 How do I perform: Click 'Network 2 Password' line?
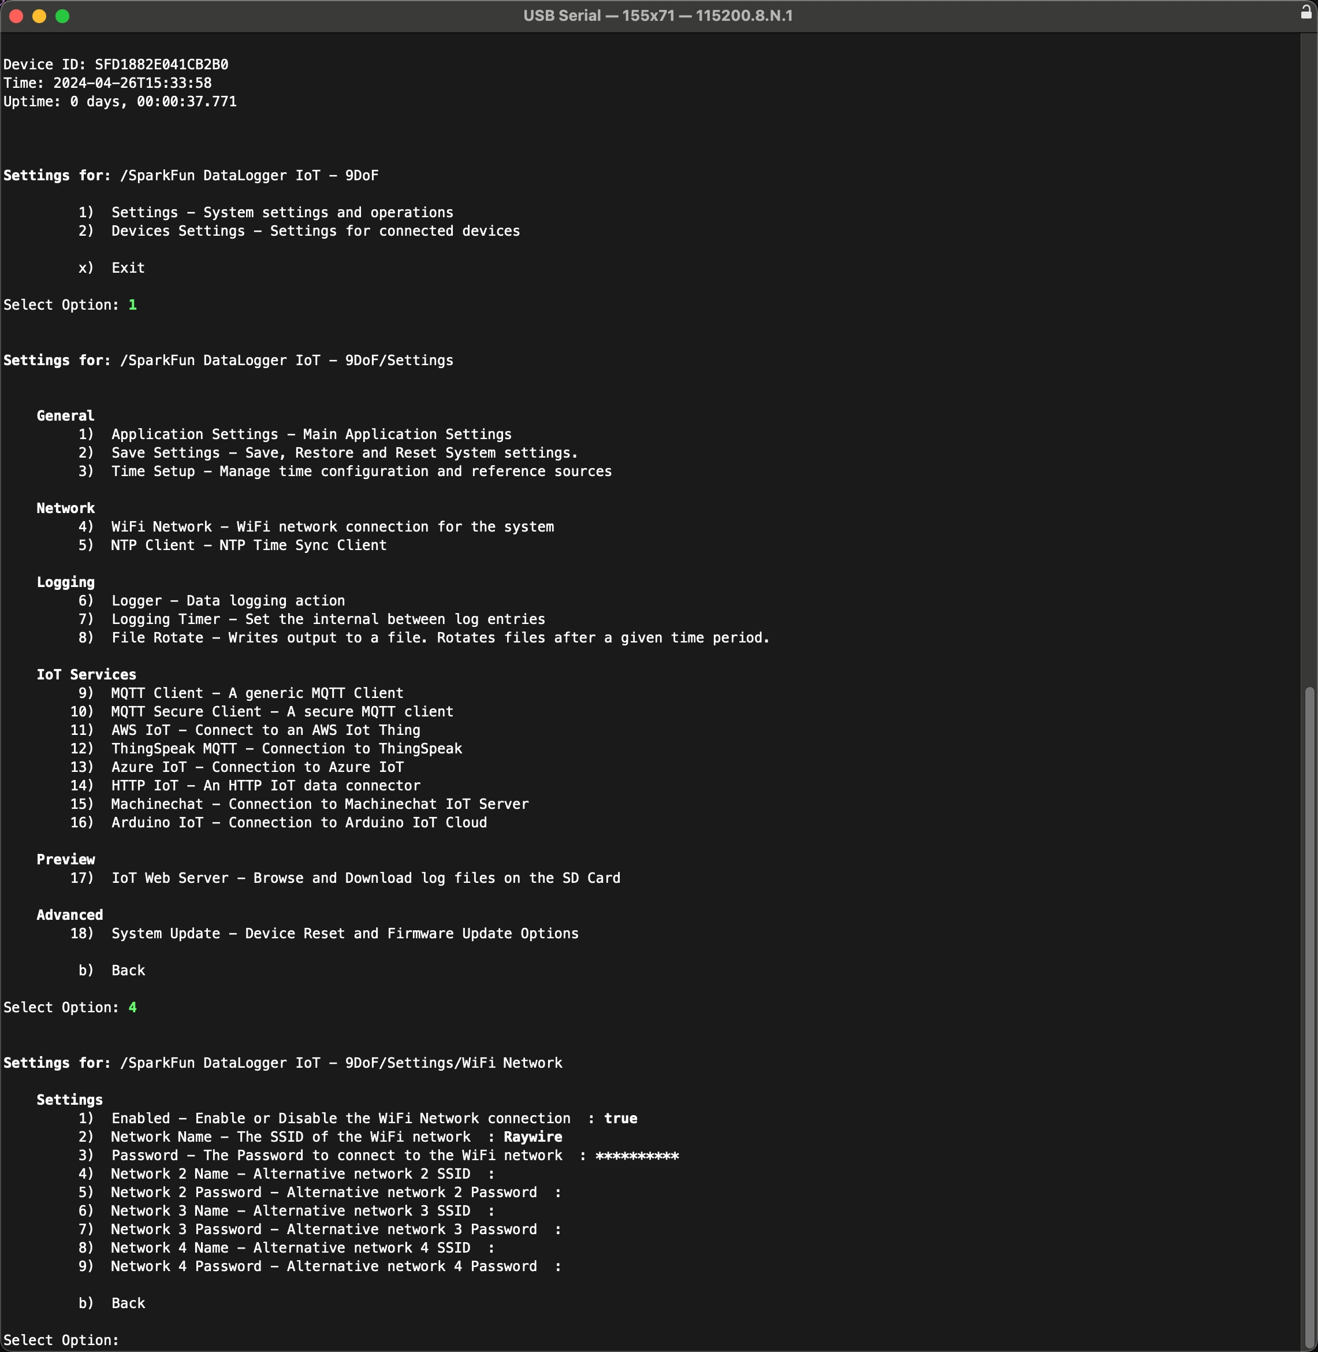320,1193
